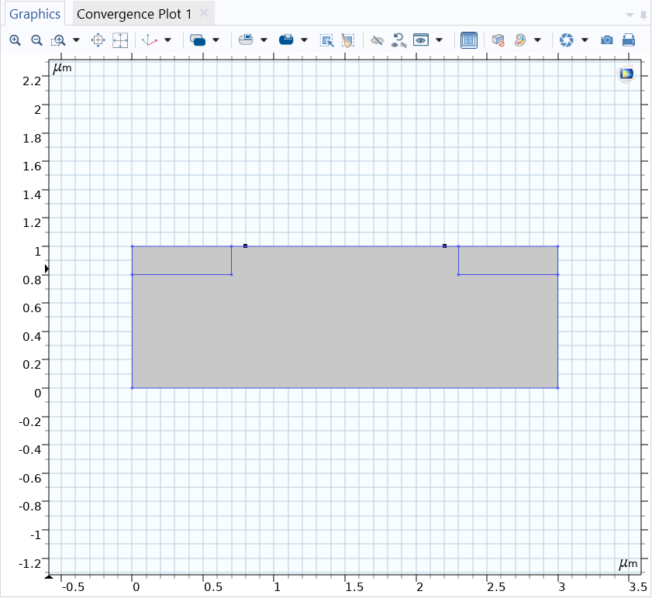Click the Zoom to Selection icon

98,40
